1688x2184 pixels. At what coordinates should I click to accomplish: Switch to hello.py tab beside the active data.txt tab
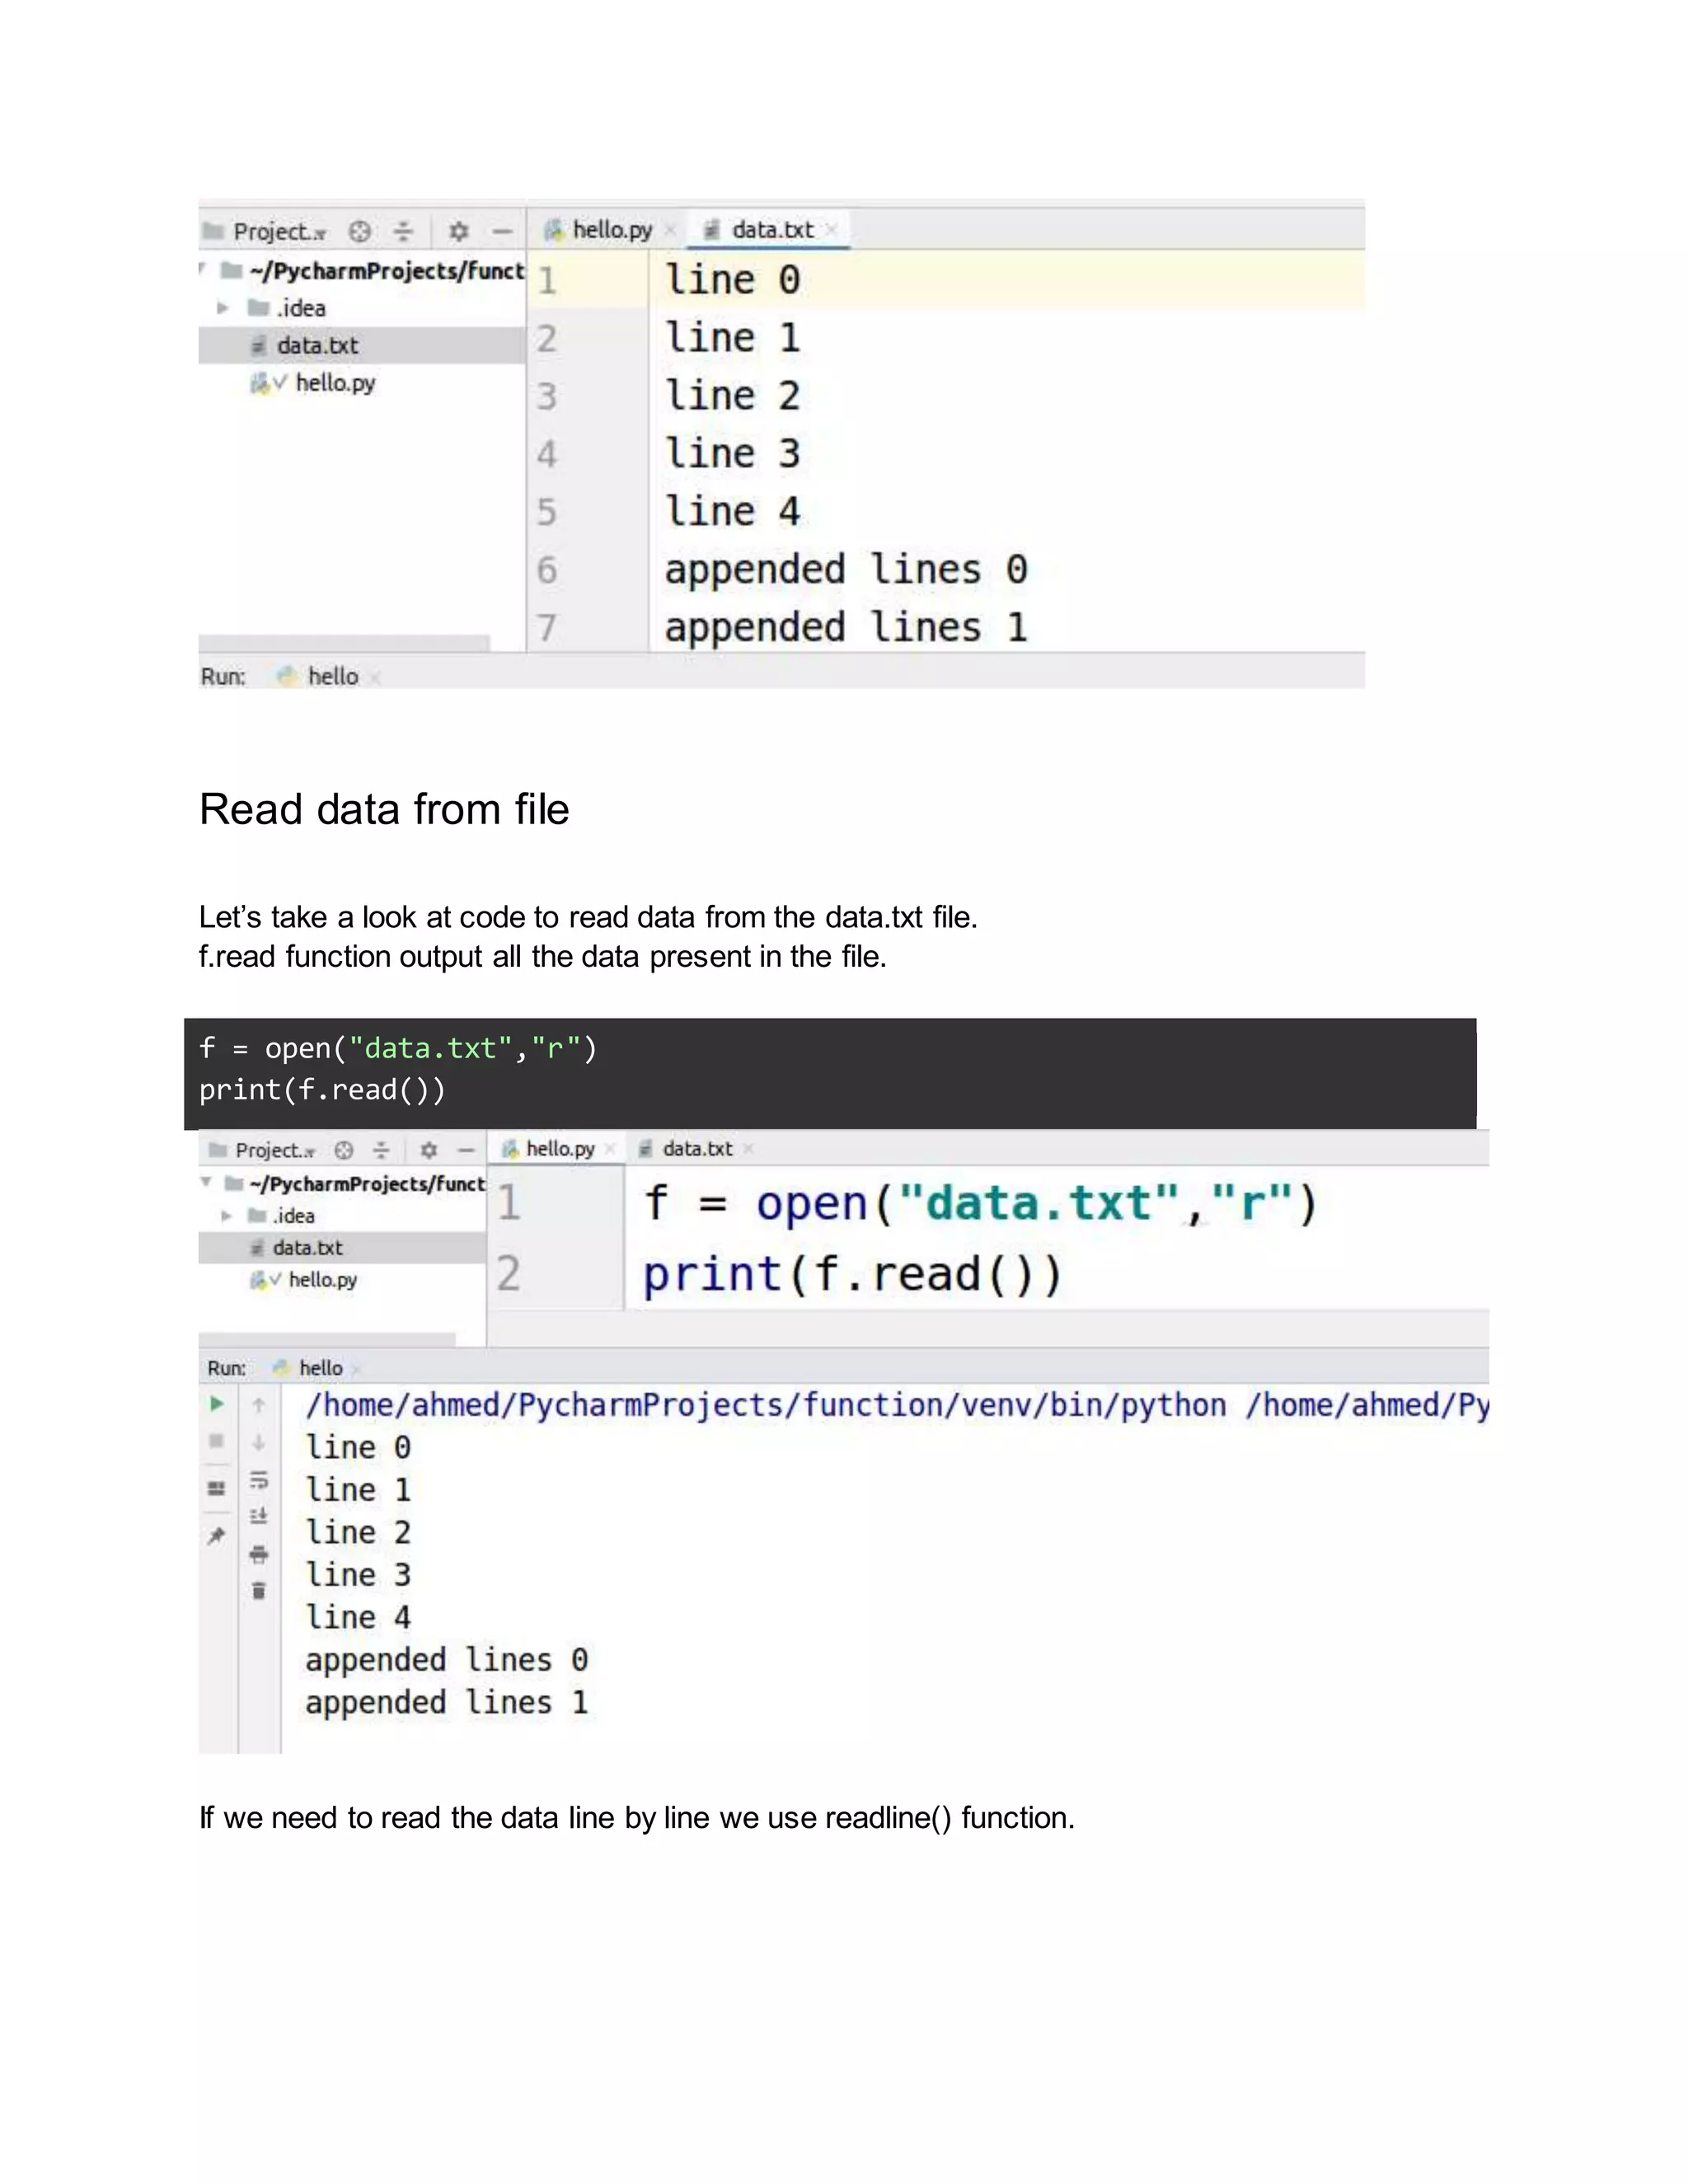coord(610,230)
